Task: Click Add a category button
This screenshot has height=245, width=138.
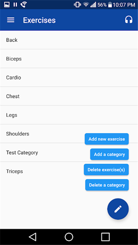Action: (109, 154)
